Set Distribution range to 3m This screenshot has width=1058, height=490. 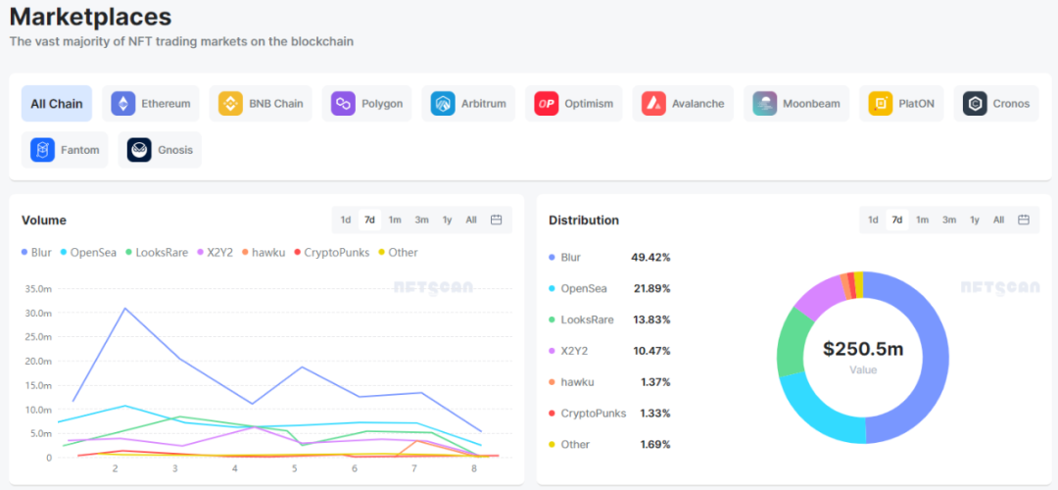click(949, 220)
